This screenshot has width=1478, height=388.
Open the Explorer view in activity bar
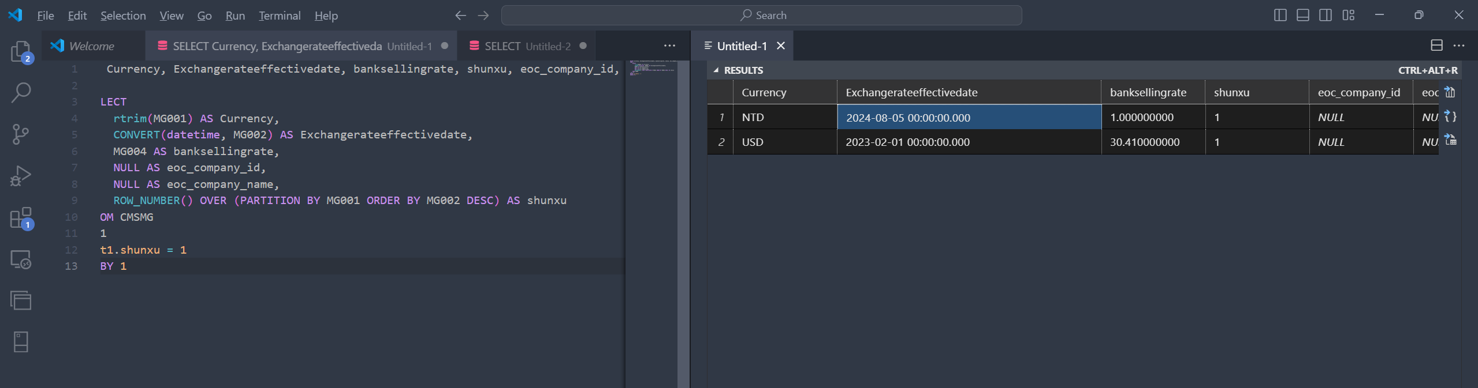click(x=21, y=52)
